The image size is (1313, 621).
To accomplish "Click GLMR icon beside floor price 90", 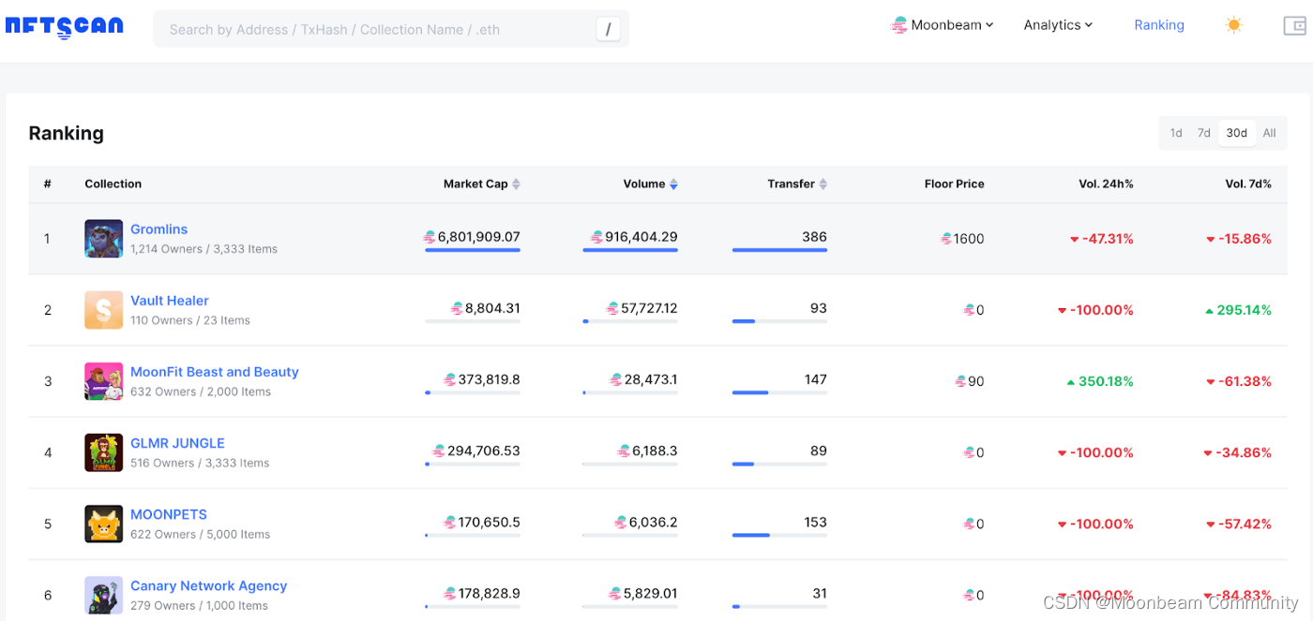I will tap(960, 381).
